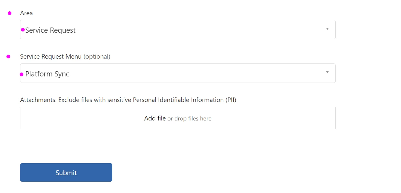The image size is (401, 193).
Task: Click the Area field label
Action: coord(26,13)
